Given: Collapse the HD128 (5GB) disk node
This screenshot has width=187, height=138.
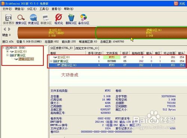Looking at the screenshot, I should coord(3,47).
